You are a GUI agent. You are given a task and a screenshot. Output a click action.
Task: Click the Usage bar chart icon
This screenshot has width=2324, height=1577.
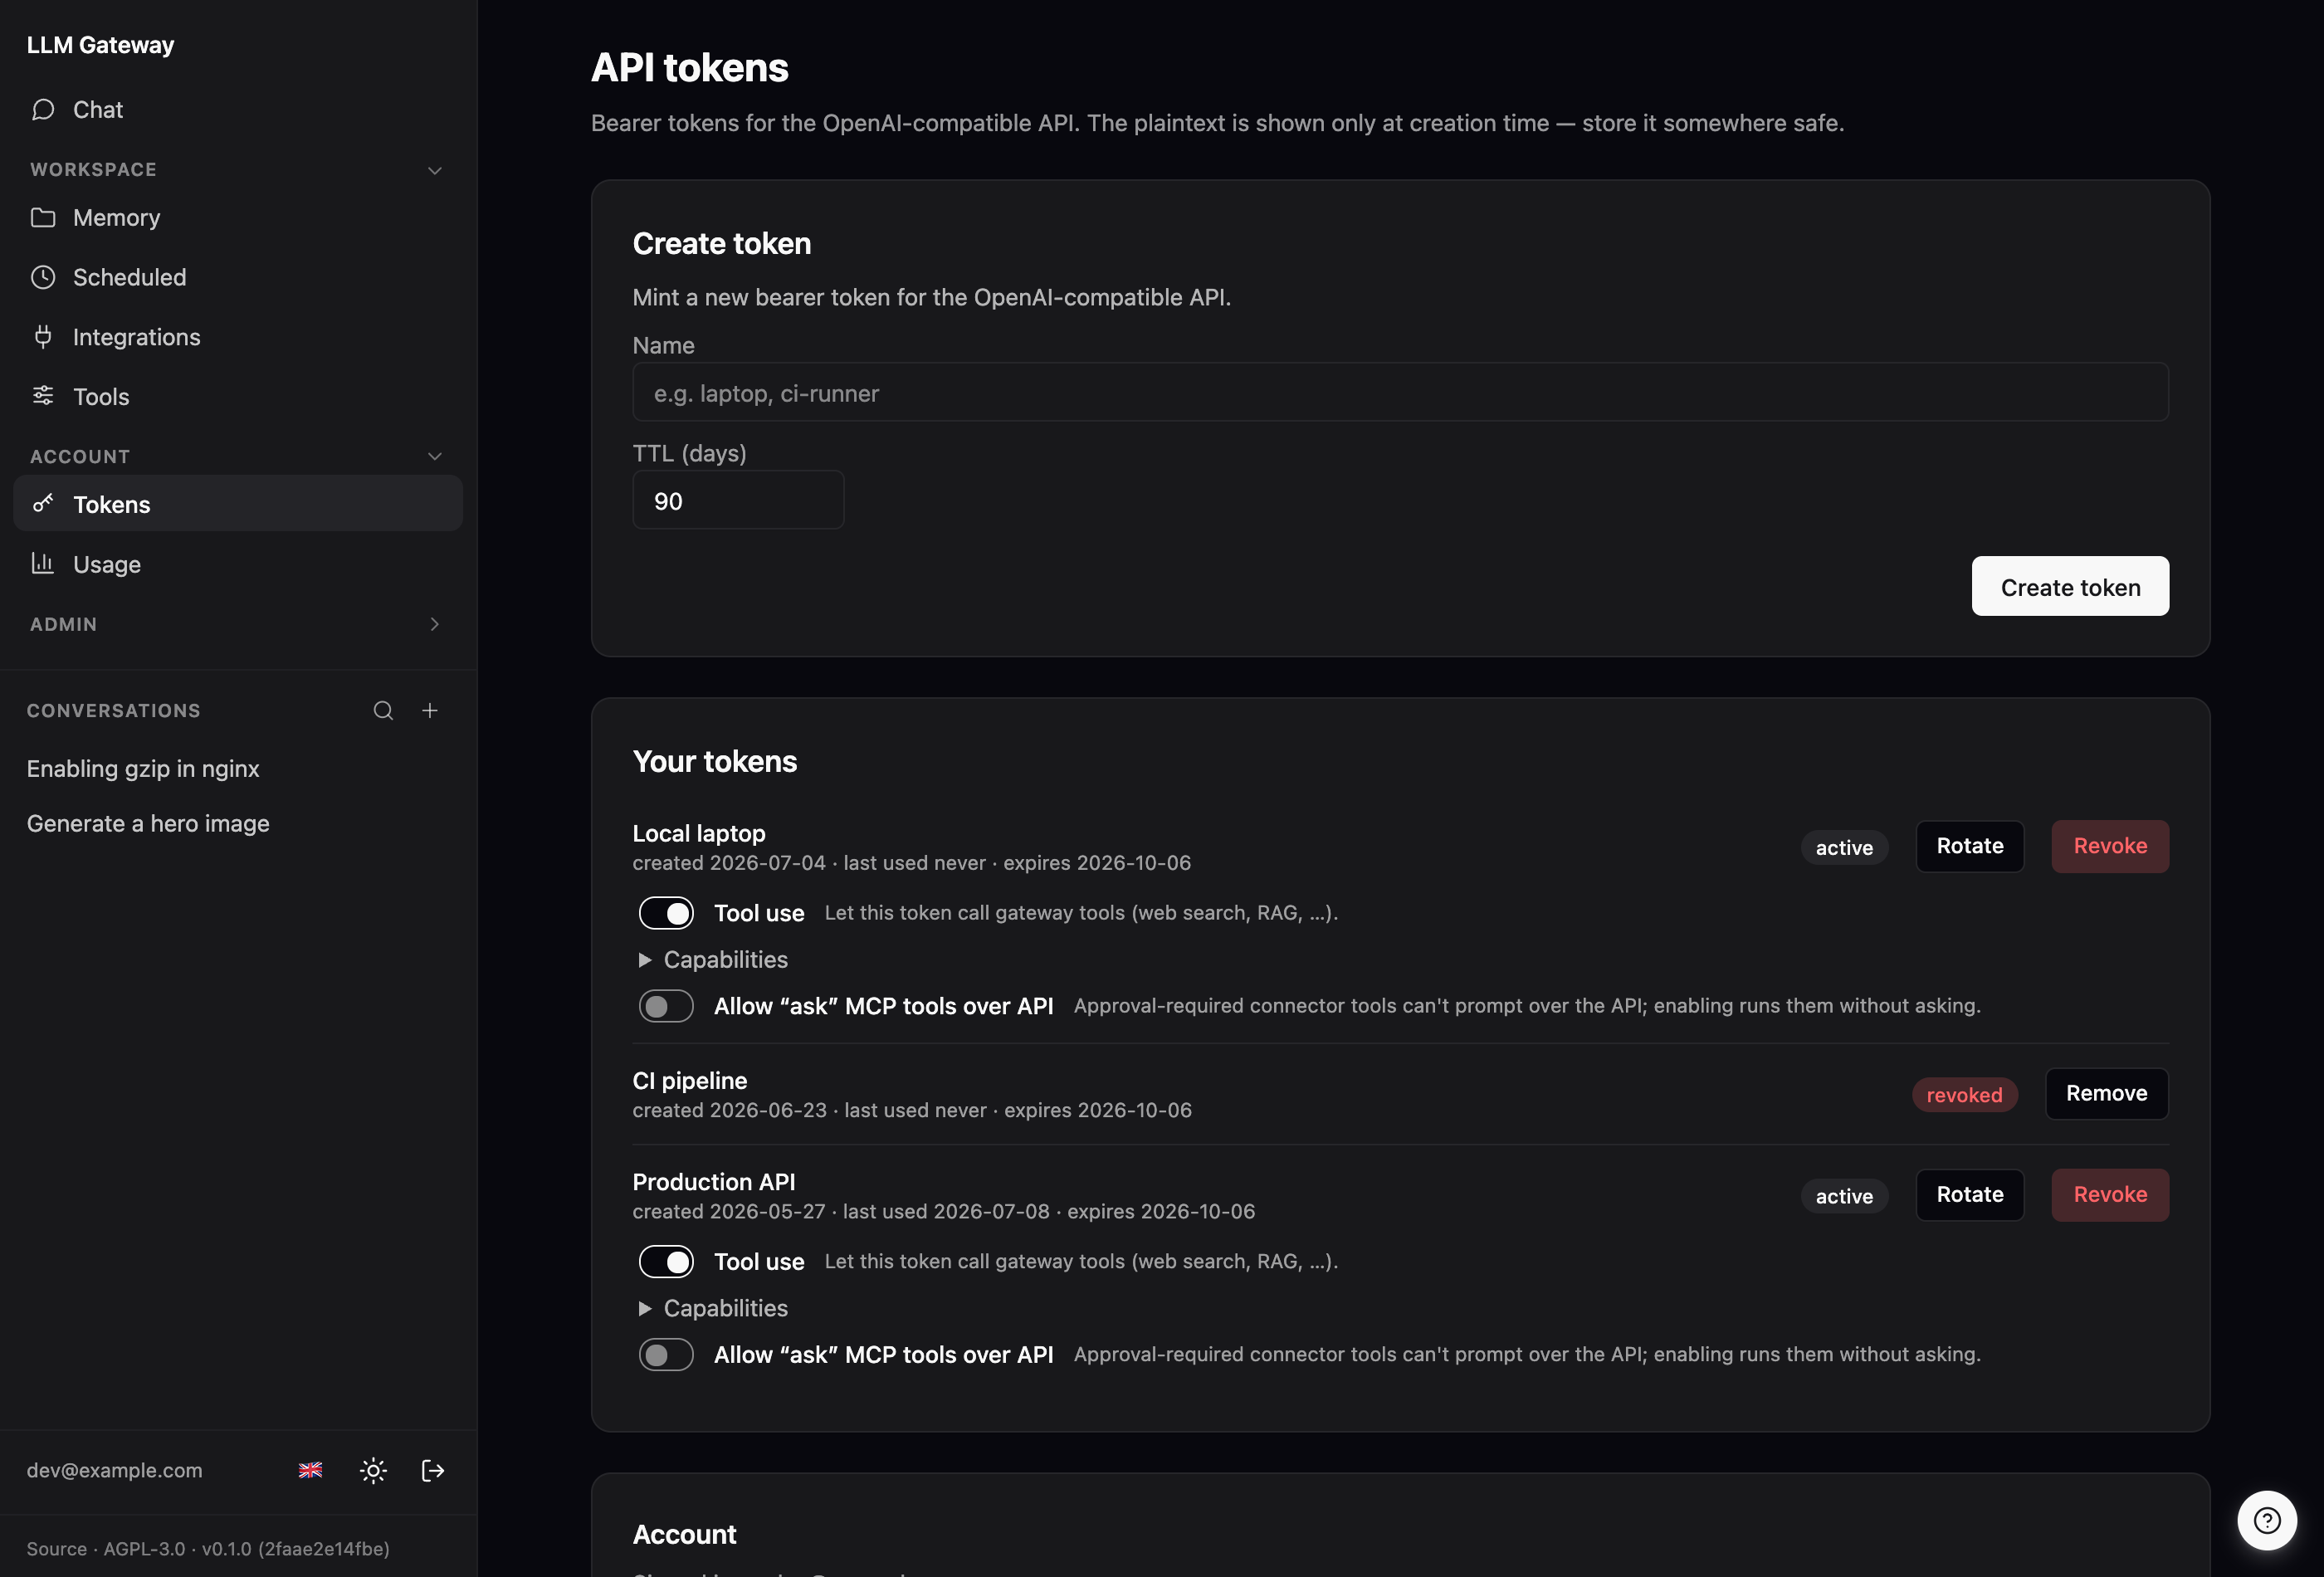[43, 563]
